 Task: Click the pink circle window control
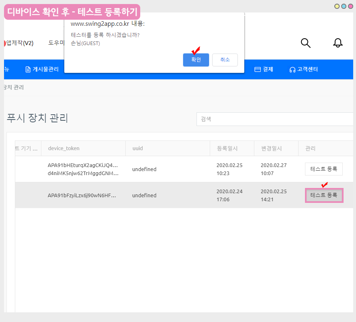click(350, 6)
